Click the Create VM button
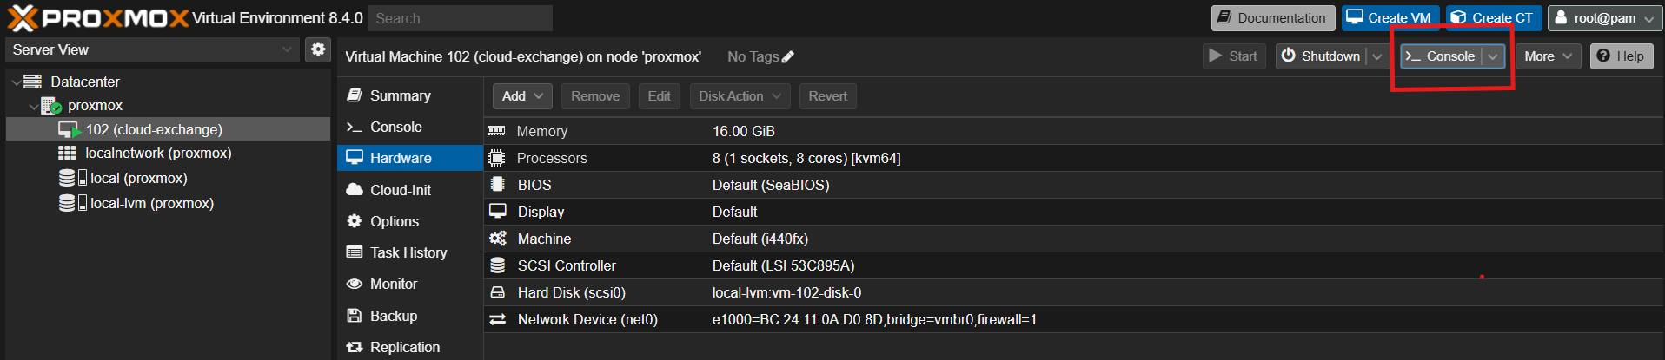Image resolution: width=1665 pixels, height=360 pixels. coord(1390,17)
